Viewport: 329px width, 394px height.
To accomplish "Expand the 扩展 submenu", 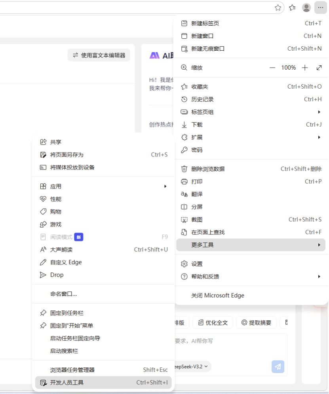I will click(251, 137).
